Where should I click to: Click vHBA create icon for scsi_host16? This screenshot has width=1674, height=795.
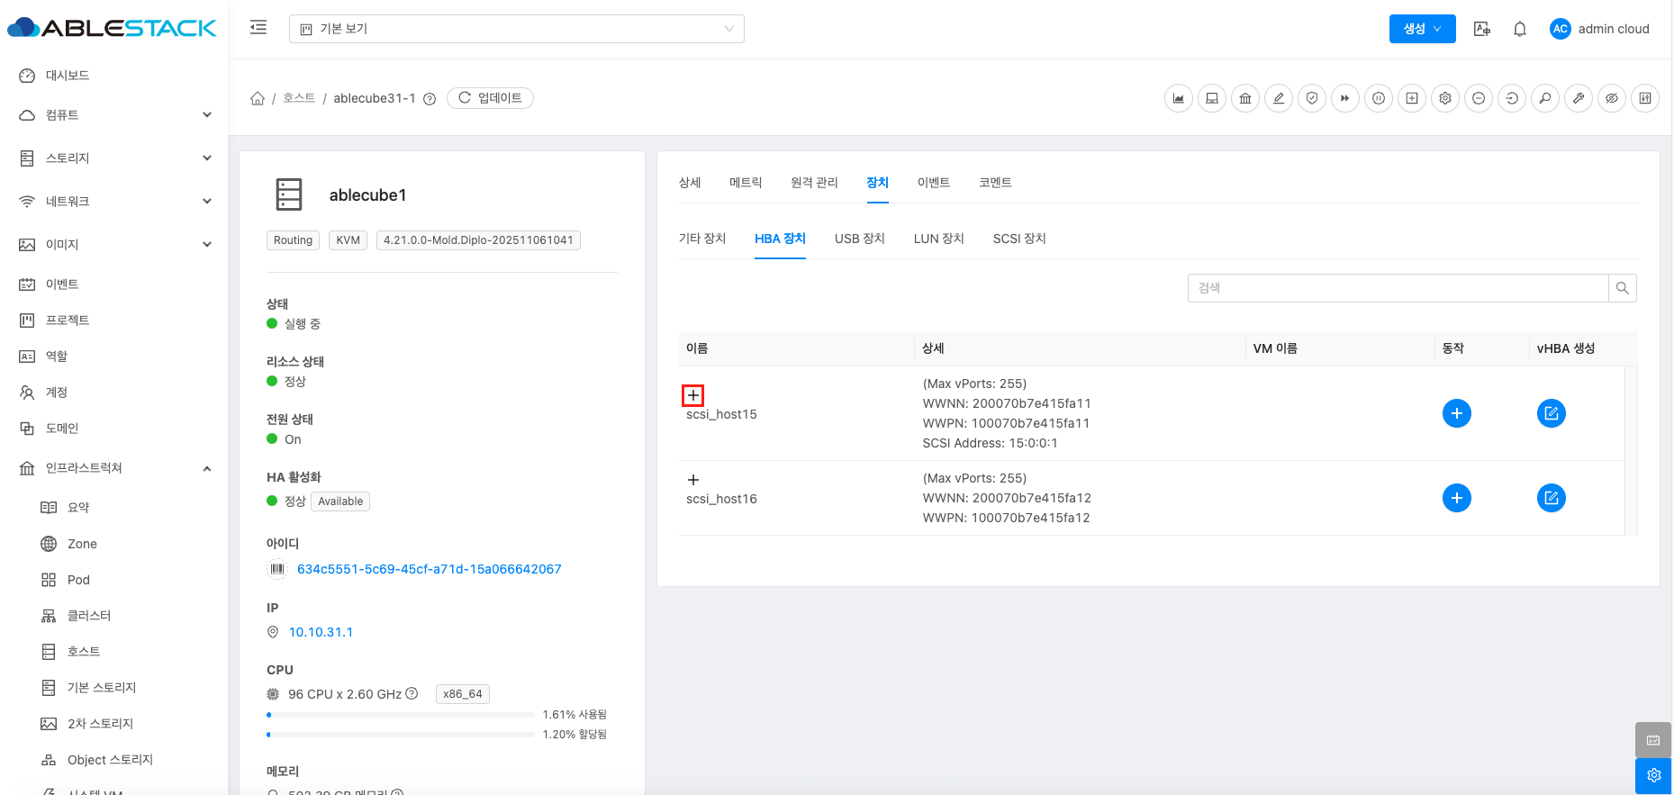click(1551, 498)
